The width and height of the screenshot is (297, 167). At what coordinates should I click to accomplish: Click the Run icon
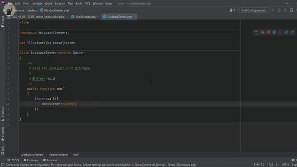click(x=273, y=10)
